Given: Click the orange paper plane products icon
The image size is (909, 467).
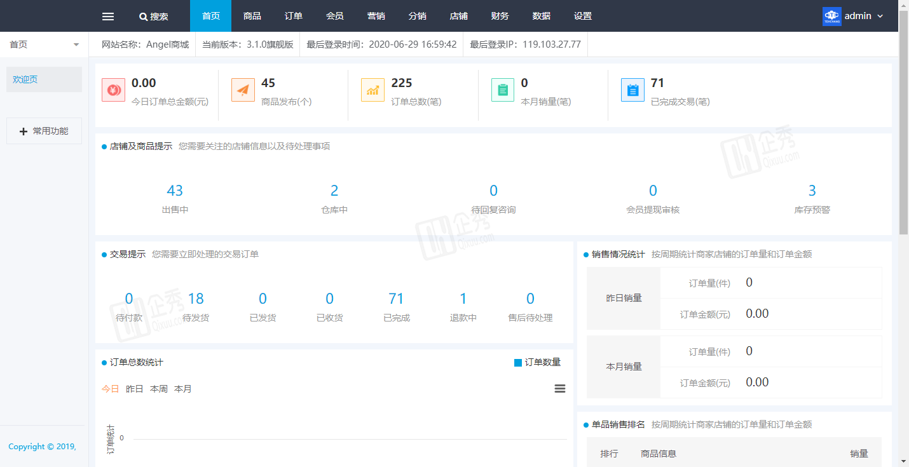Looking at the screenshot, I should pos(243,90).
